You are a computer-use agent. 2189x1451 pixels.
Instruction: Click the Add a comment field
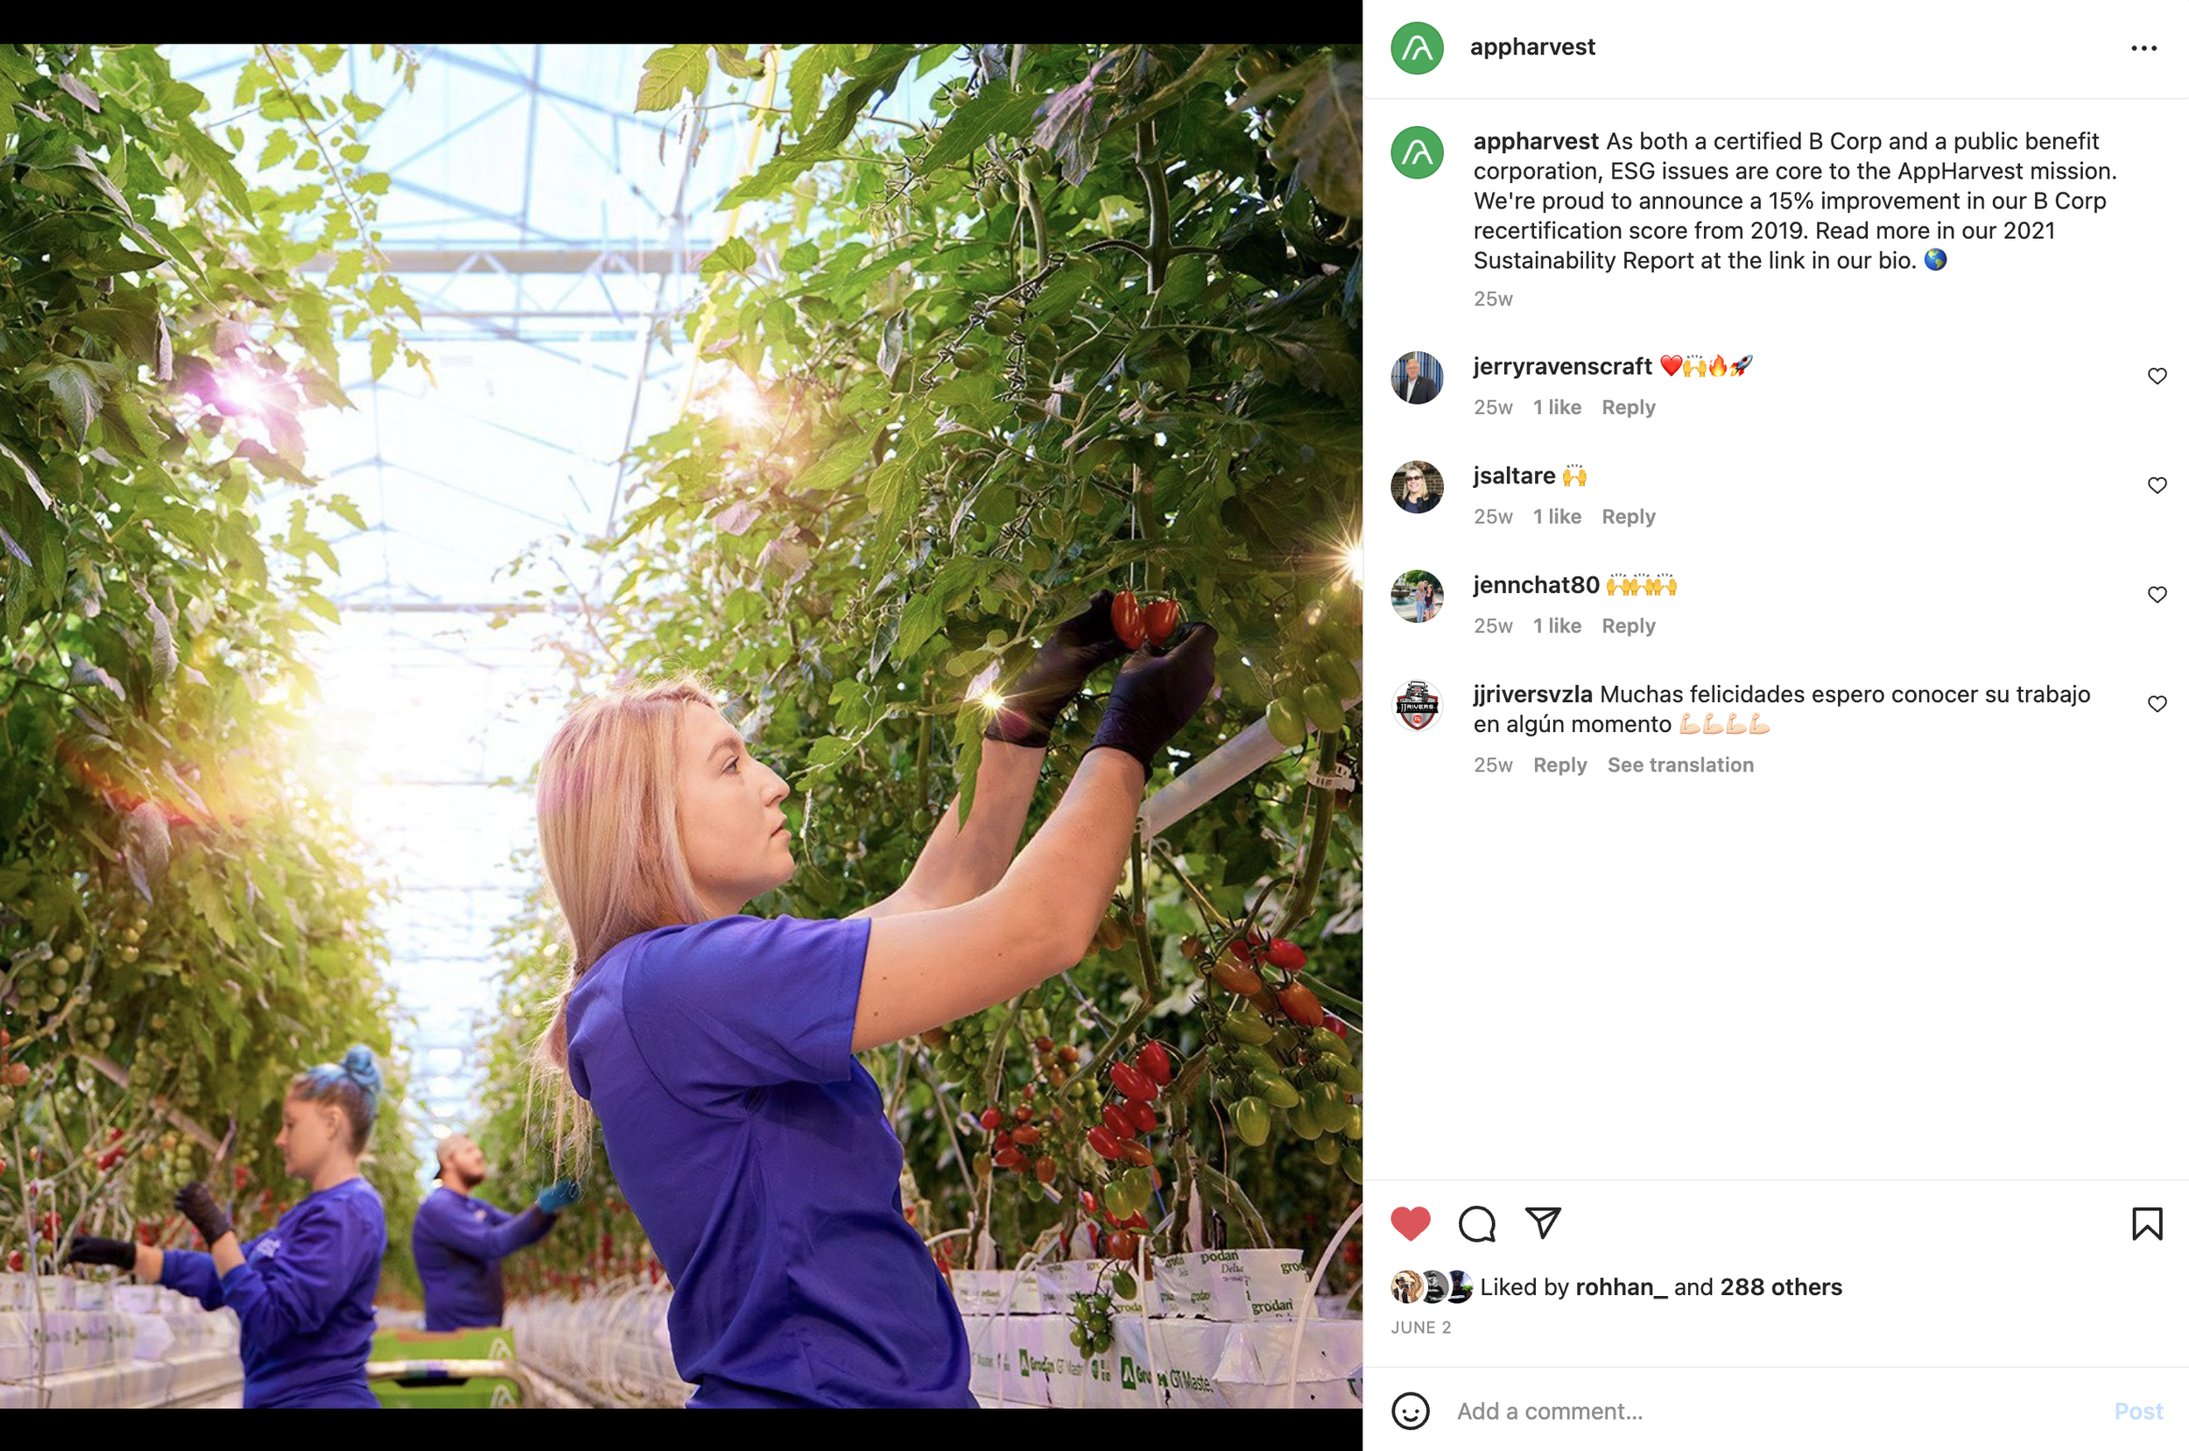[x=1777, y=1412]
